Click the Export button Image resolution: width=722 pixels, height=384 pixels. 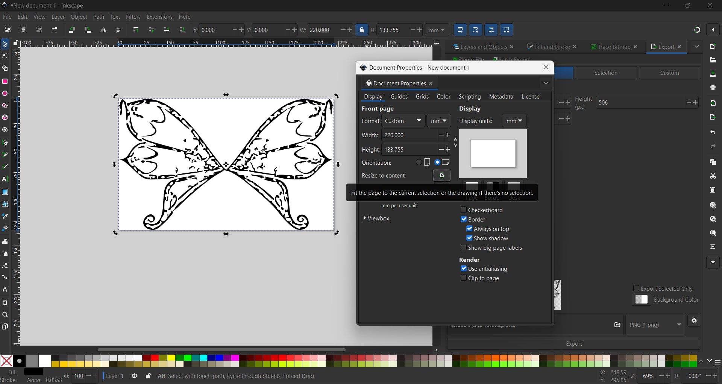[574, 344]
